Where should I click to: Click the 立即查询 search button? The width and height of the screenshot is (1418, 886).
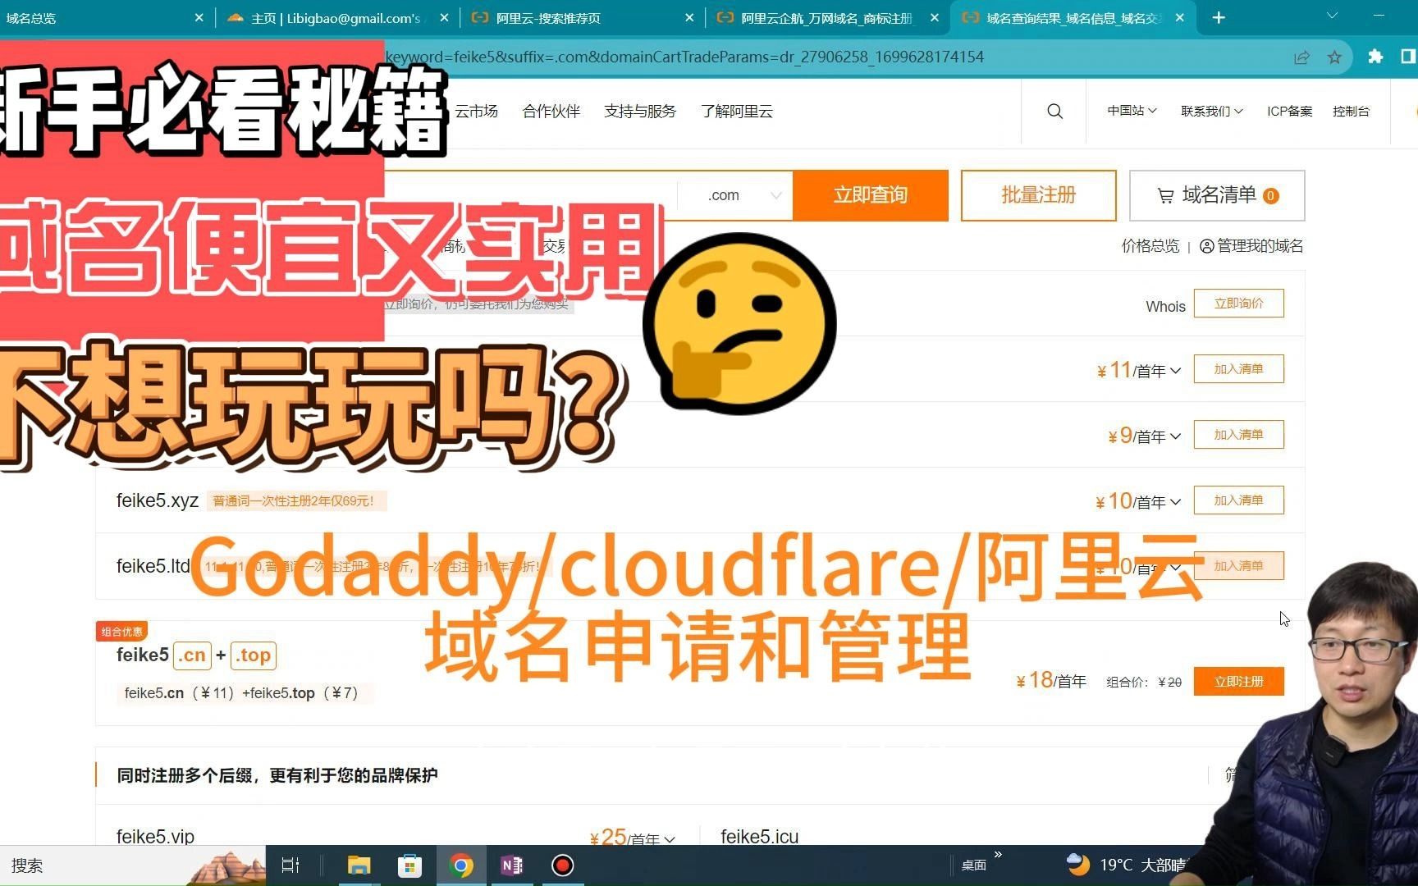pyautogui.click(x=870, y=195)
